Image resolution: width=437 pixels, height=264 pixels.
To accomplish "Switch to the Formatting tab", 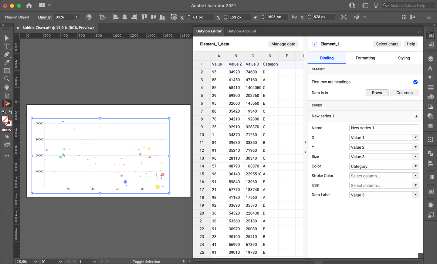I will 365,58.
